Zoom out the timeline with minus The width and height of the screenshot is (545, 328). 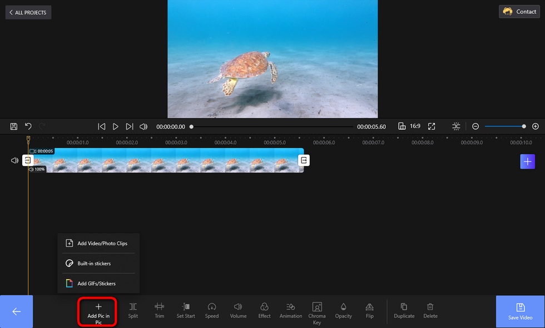(475, 126)
